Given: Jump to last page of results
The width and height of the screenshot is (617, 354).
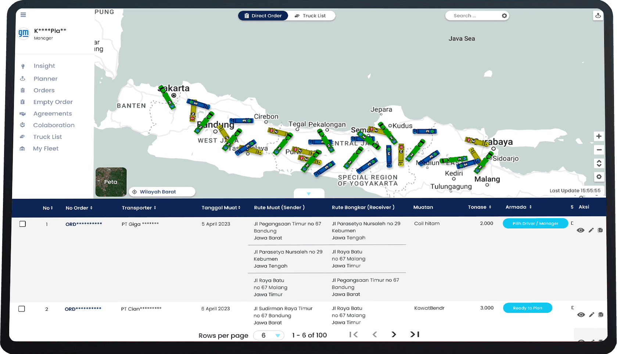Looking at the screenshot, I should pyautogui.click(x=415, y=335).
